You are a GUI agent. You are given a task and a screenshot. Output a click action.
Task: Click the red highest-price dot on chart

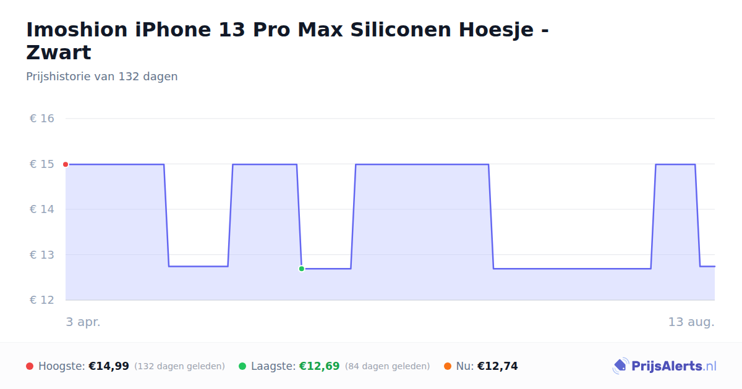[66, 164]
